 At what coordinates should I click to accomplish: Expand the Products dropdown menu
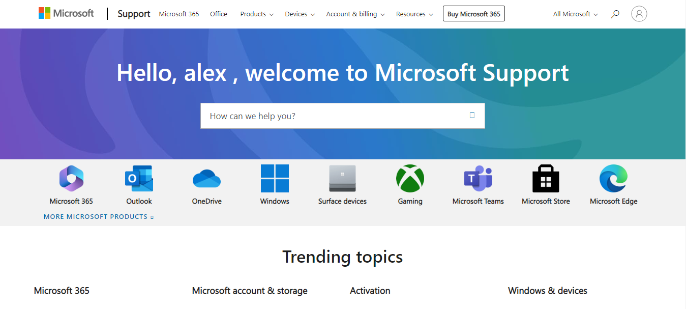tap(257, 14)
